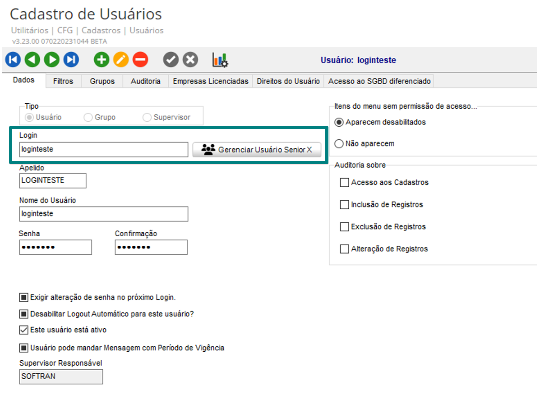Edit user with orange pencil icon
The height and width of the screenshot is (395, 540).
pos(121,60)
